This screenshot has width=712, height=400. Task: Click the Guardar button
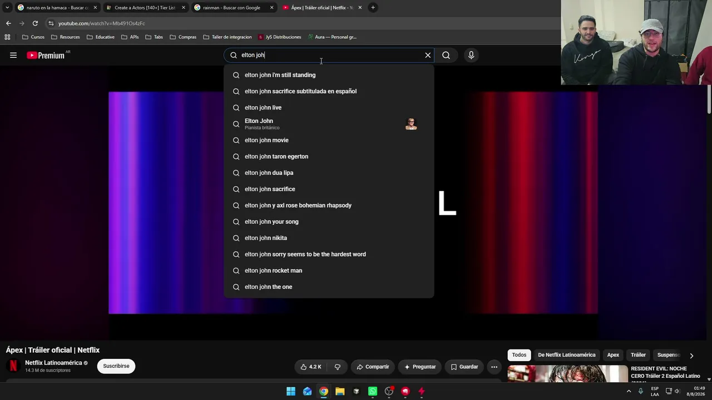[464, 367]
